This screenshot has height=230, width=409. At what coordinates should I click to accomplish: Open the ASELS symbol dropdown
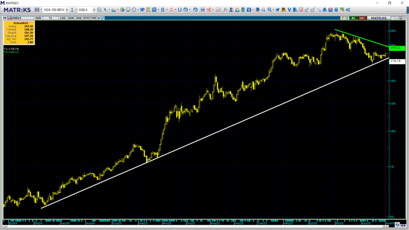pos(94,10)
